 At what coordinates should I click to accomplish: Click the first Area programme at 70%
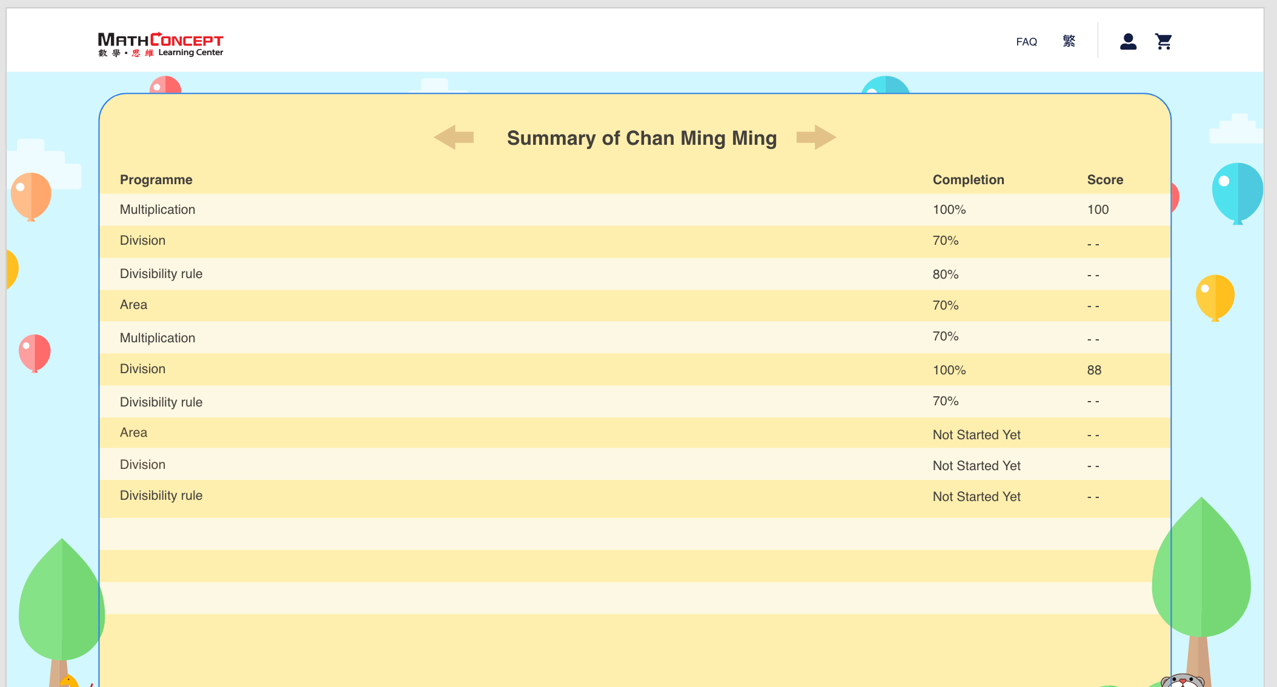coord(133,305)
